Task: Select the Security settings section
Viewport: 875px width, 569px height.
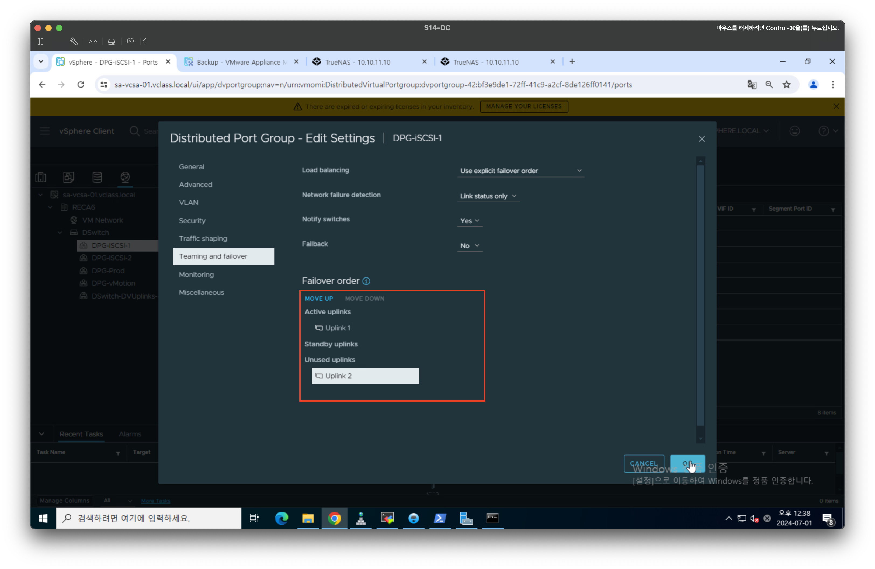Action: pyautogui.click(x=192, y=221)
